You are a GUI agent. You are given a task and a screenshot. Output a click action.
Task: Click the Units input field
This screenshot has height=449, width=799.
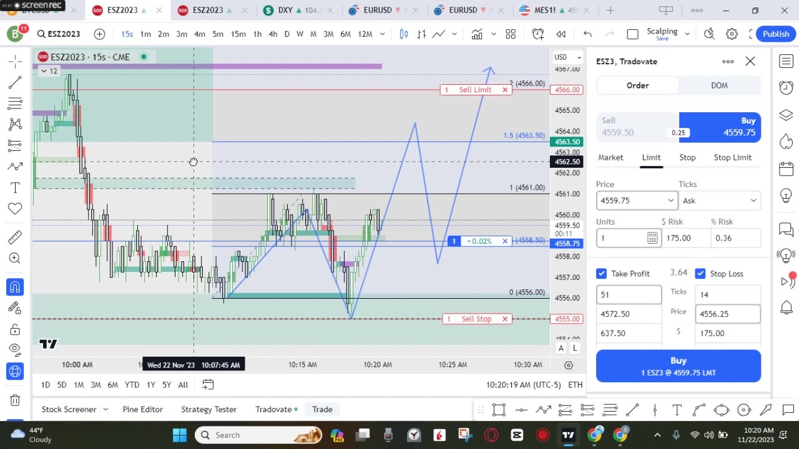point(629,238)
